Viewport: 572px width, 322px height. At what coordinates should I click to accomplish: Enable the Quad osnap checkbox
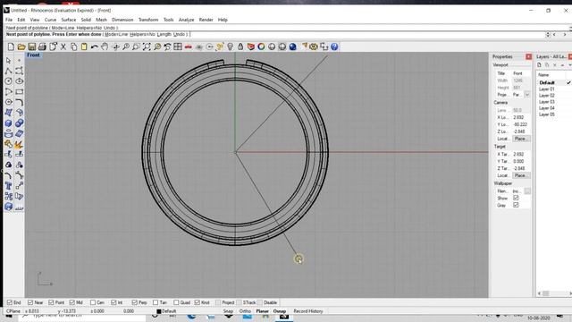177,302
